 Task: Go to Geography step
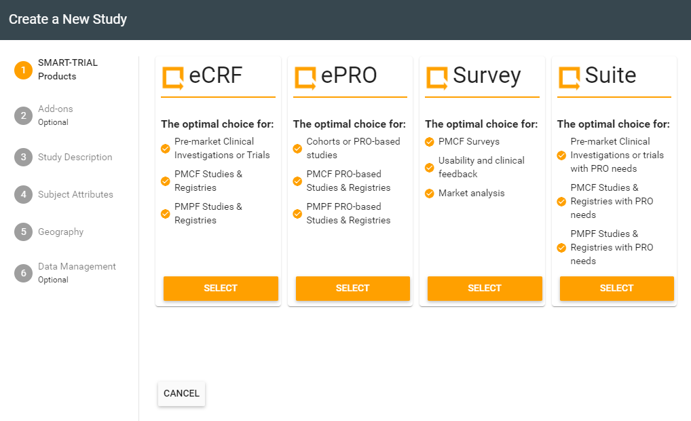(61, 232)
